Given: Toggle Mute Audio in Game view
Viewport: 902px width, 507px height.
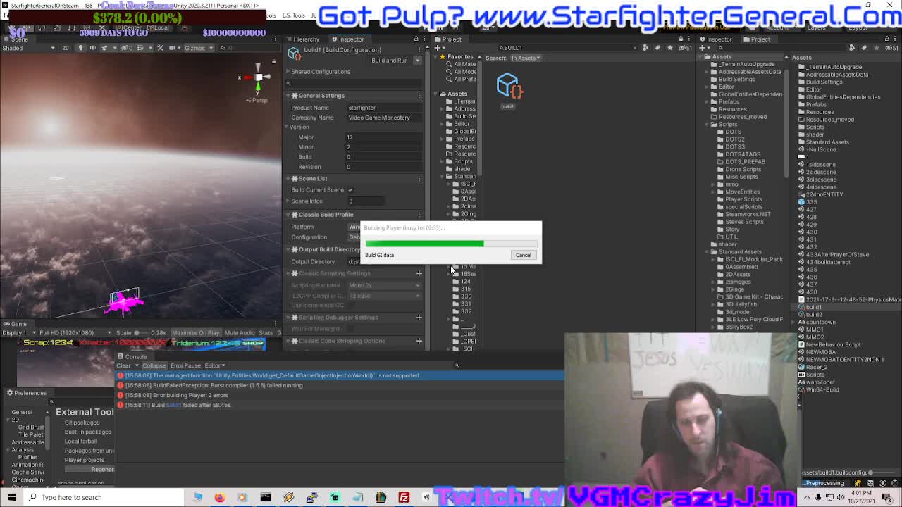Looking at the screenshot, I should 240,333.
